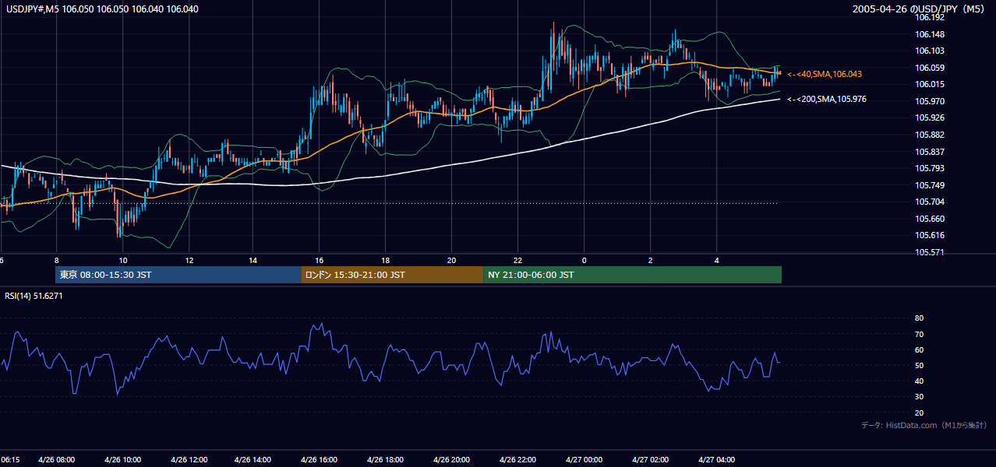Click price axis value 105.882
The image size is (996, 467).
(x=929, y=135)
